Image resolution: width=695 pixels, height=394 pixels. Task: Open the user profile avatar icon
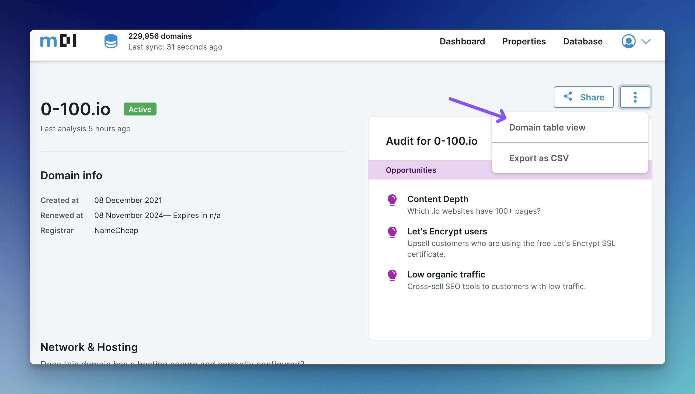click(628, 41)
